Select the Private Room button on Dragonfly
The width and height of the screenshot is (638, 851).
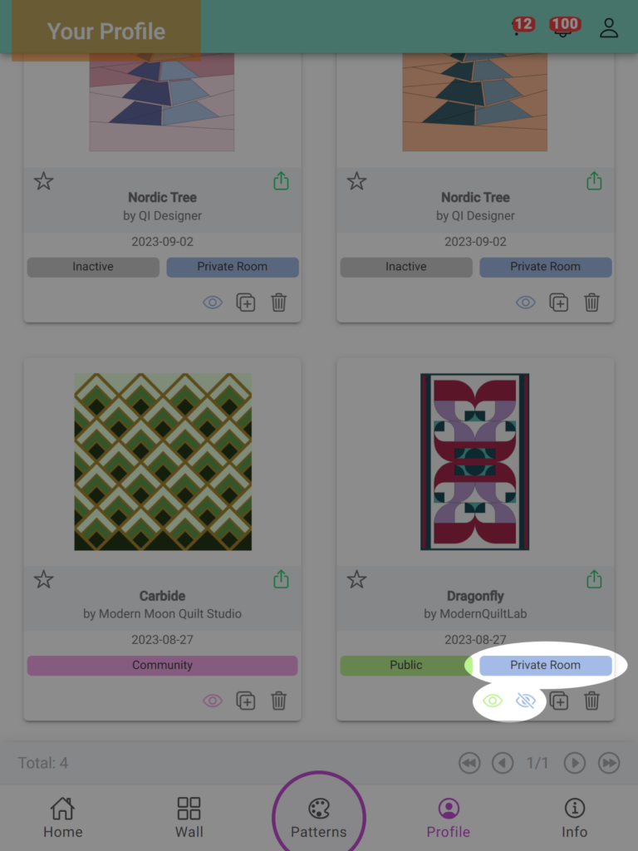546,666
